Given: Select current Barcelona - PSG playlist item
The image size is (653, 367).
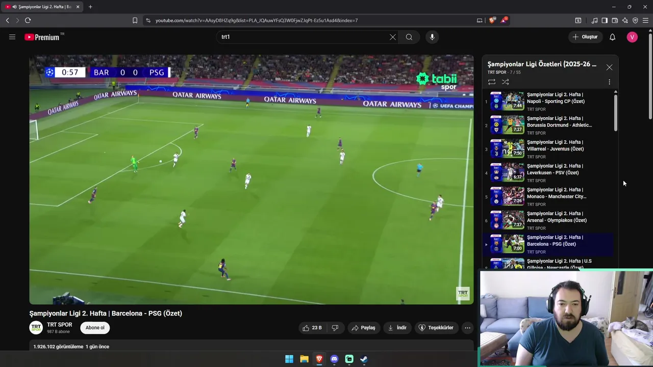Looking at the screenshot, I should point(548,244).
